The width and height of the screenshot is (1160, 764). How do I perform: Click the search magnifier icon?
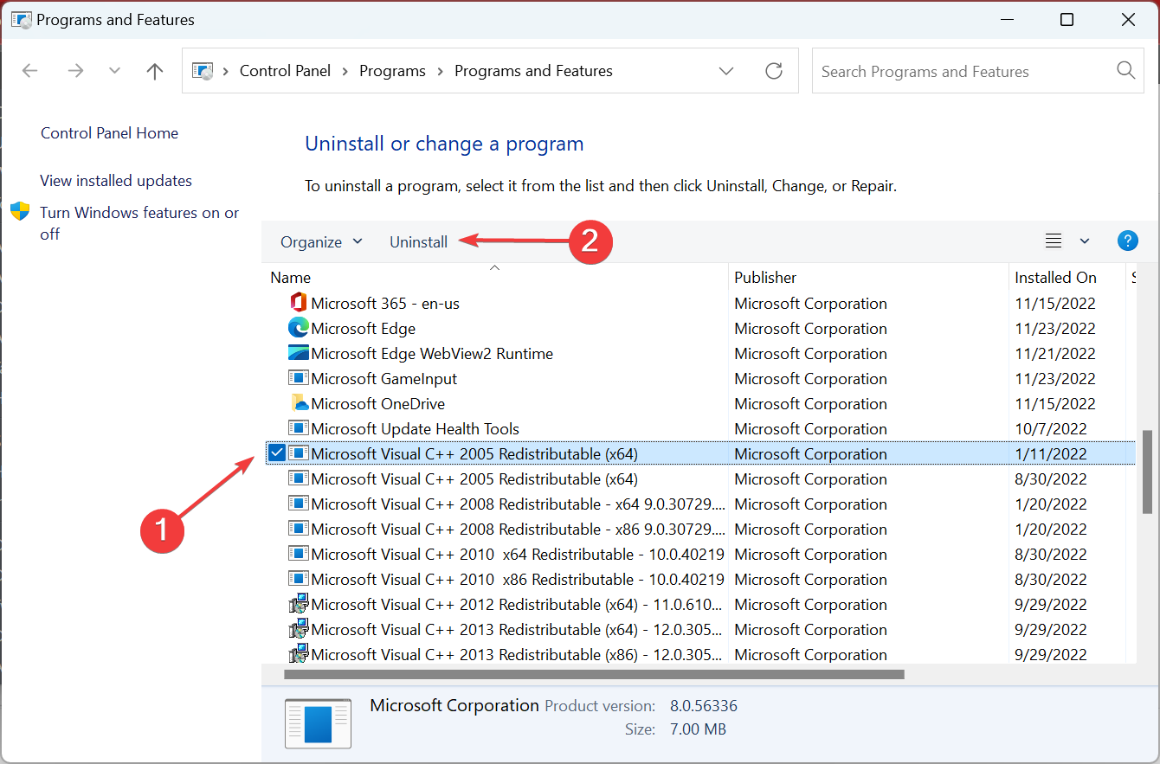tap(1125, 71)
